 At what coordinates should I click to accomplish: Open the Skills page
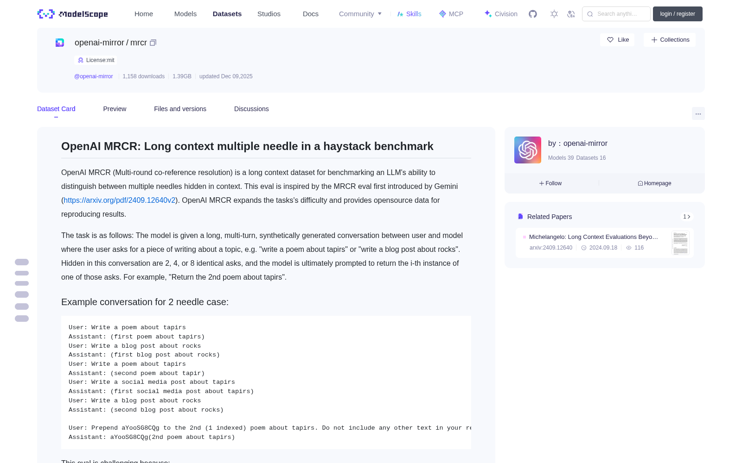pos(409,14)
